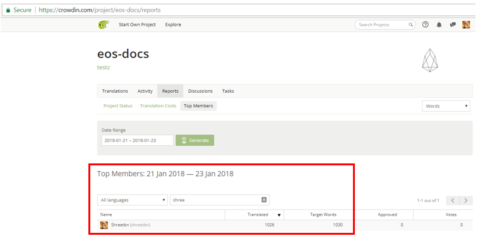Clear the shree search filter
The height and width of the screenshot is (236, 478).
264,200
